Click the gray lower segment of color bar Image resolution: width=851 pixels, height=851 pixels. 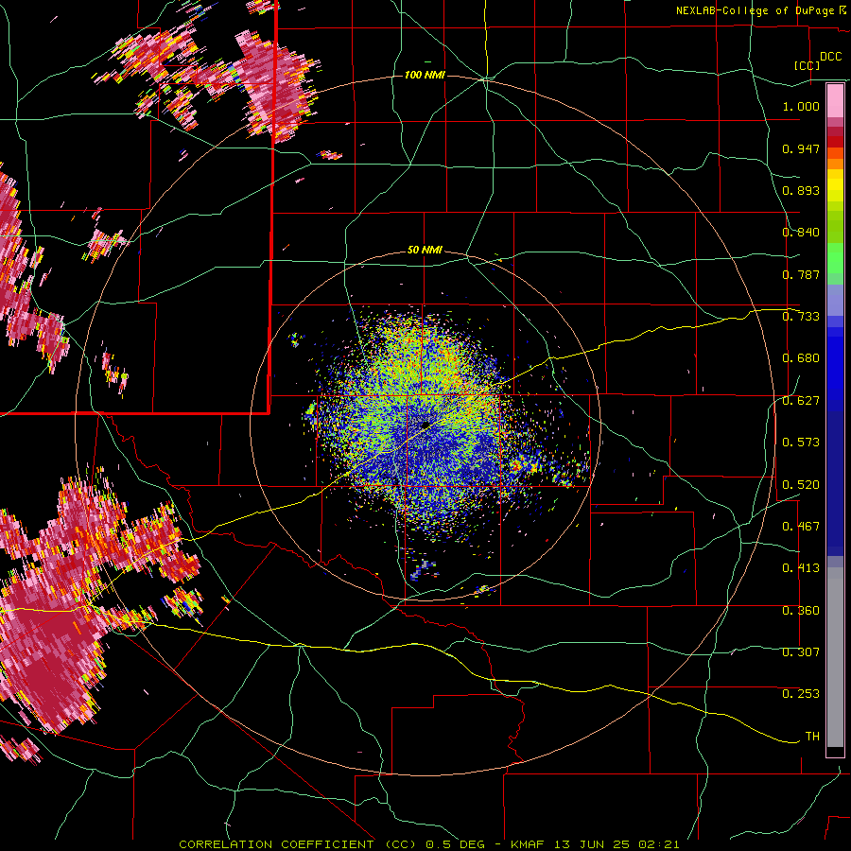coord(835,657)
